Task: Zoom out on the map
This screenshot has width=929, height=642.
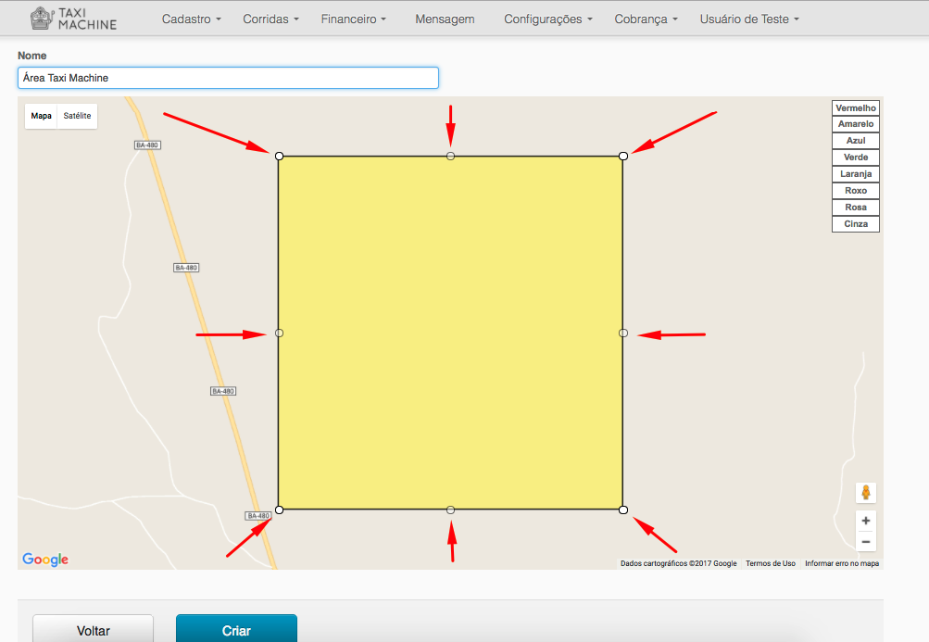Action: coord(866,542)
